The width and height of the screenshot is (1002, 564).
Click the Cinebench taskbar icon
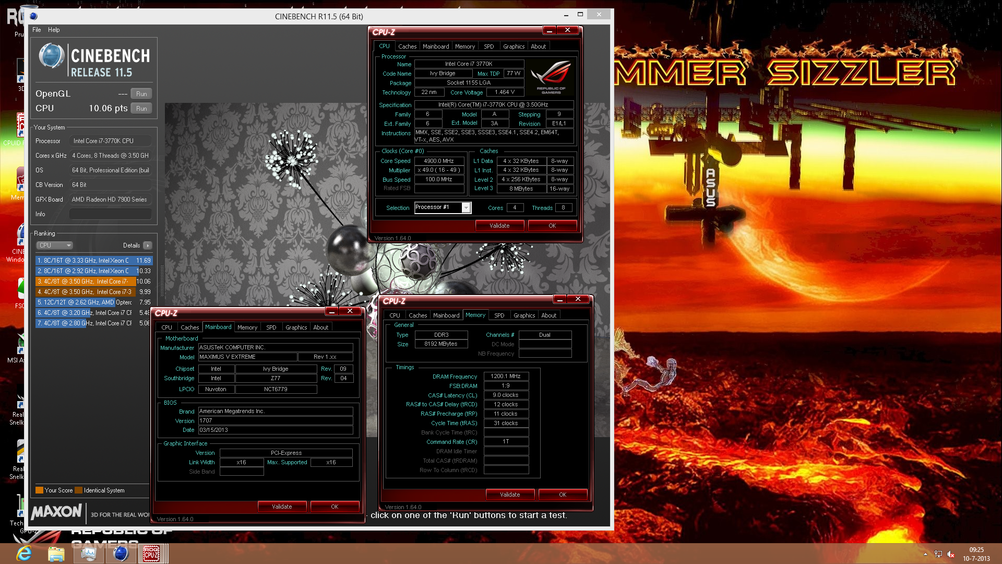click(x=121, y=554)
